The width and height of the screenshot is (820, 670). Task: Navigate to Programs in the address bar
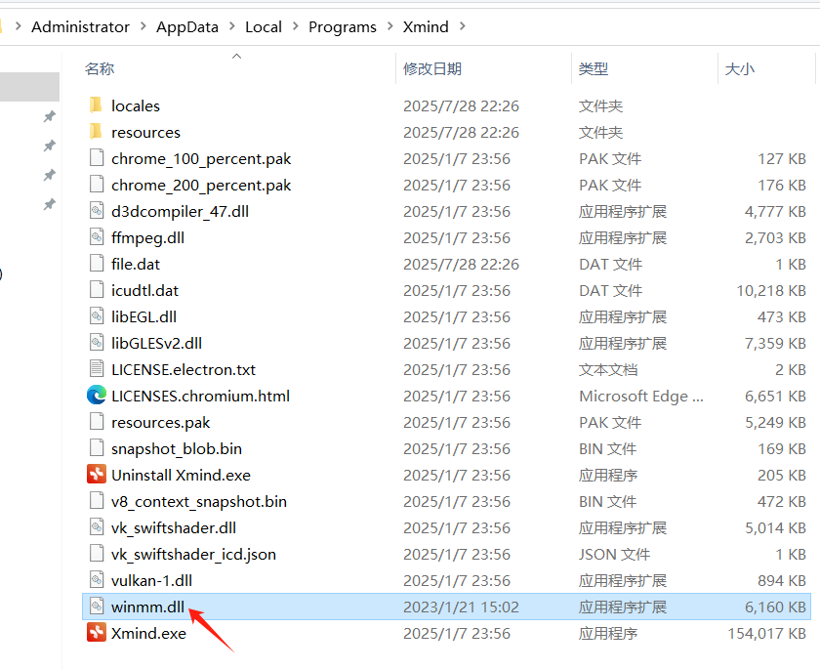(343, 26)
